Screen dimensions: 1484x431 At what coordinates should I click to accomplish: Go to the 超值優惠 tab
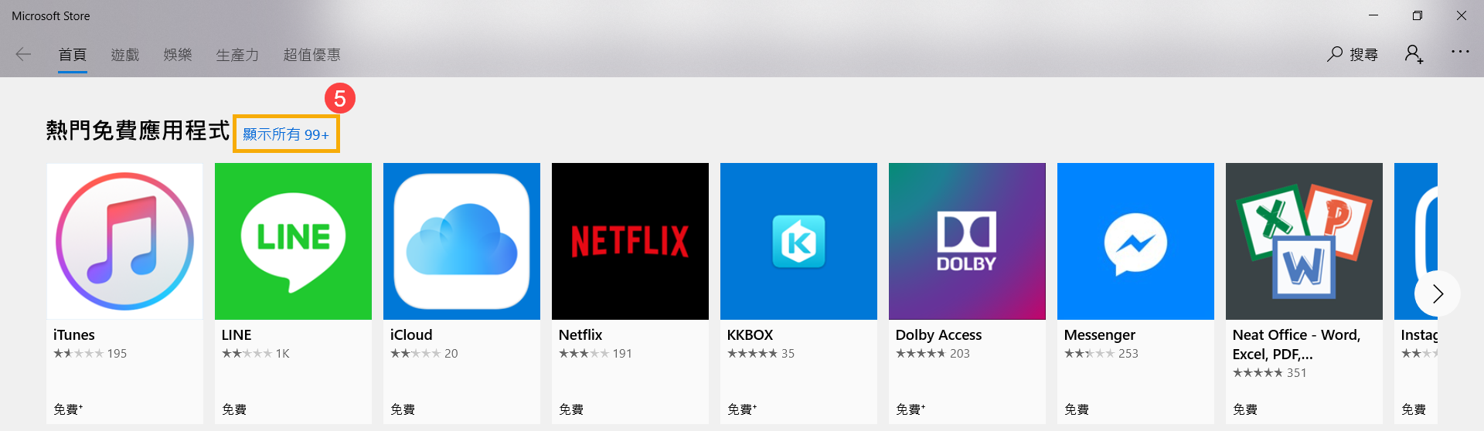311,55
